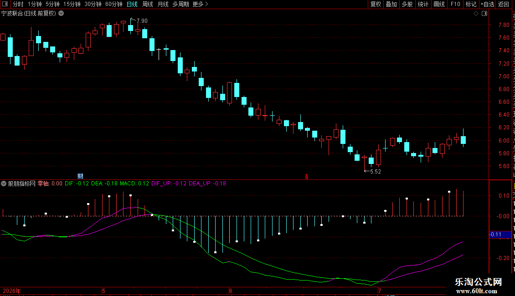Click the DEA_UP: -0.18 indicator value
The image size is (515, 296).
[207, 184]
